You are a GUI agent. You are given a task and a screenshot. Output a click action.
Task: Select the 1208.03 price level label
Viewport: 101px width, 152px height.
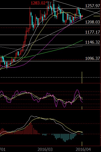pos(93,22)
